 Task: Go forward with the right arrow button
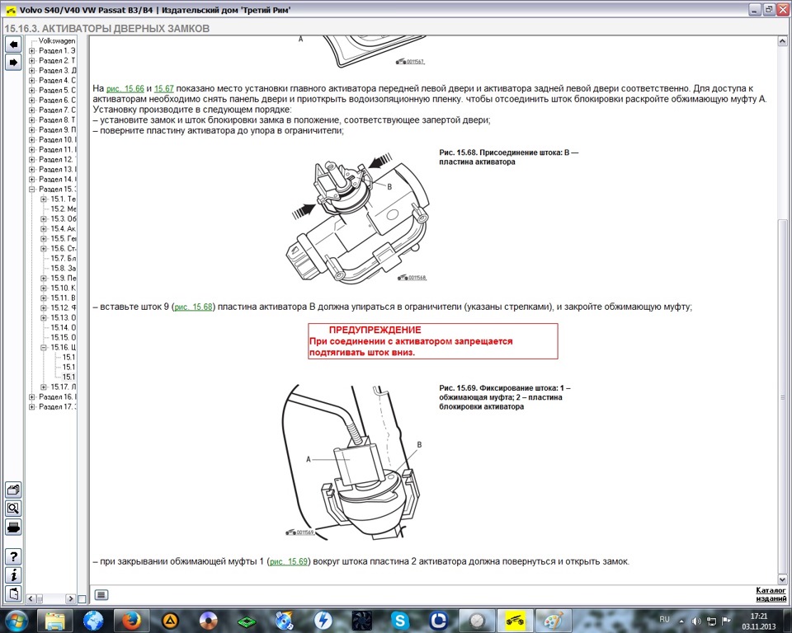14,63
